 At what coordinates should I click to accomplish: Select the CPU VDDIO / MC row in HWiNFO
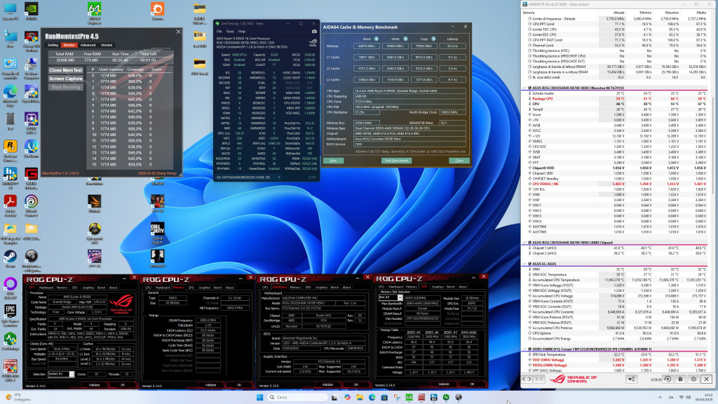[x=616, y=184]
